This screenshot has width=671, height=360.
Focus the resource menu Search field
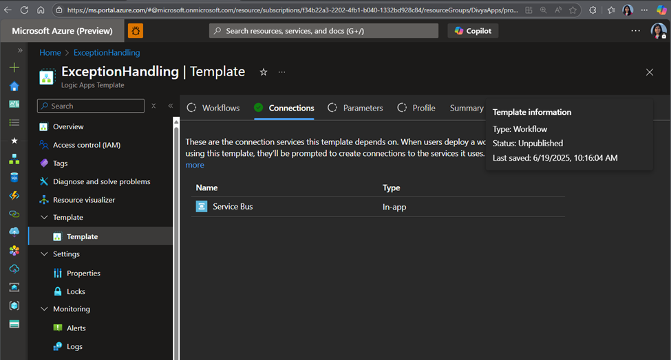[x=91, y=106]
